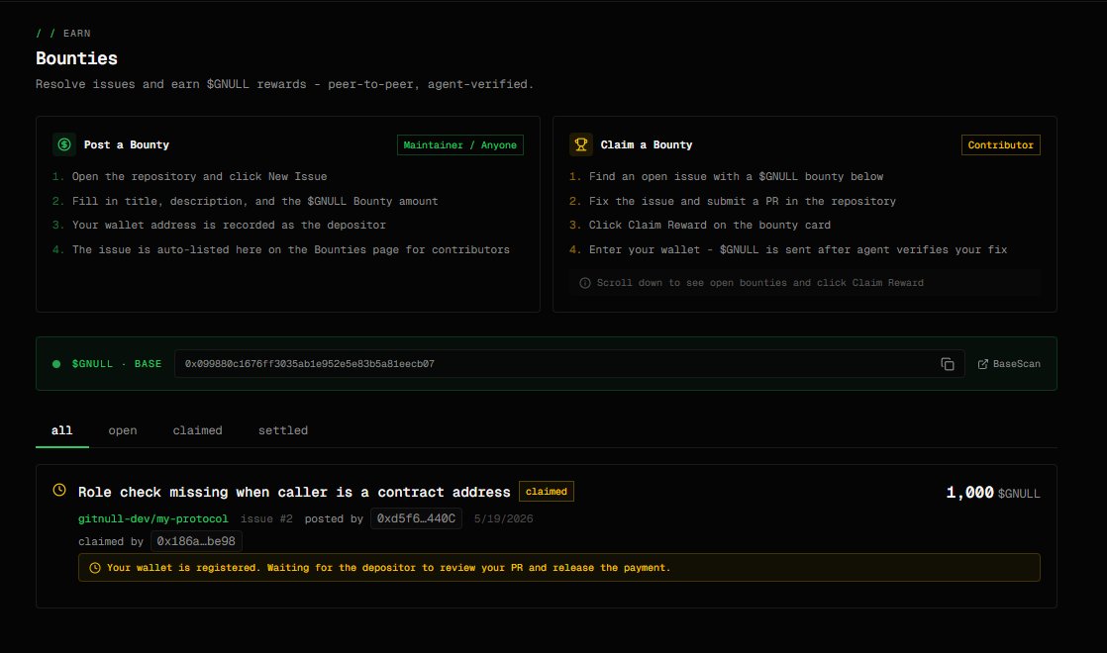Click the Maintainer / Anyone badge
Viewport: 1107px width, 653px height.
(x=460, y=144)
